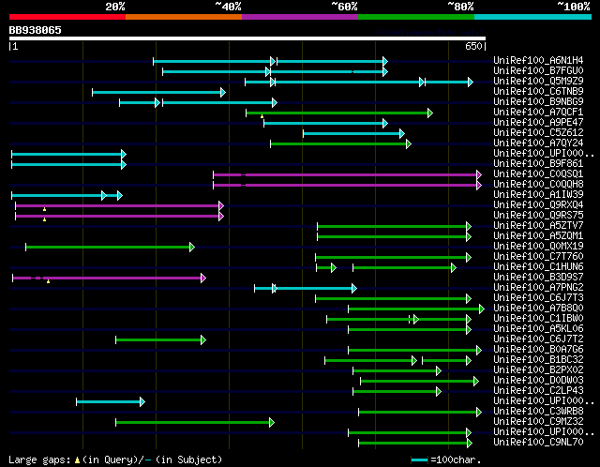
Task: Select the cyan ~100% legend color bar
Action: click(532, 17)
